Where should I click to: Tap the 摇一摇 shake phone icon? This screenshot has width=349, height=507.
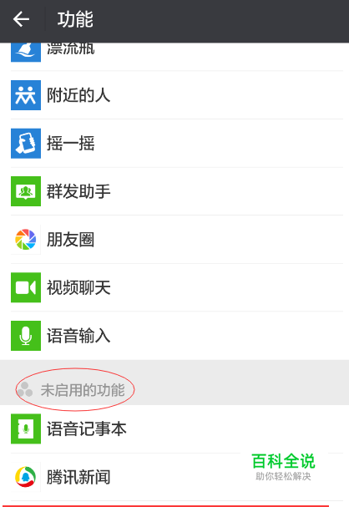coord(26,143)
